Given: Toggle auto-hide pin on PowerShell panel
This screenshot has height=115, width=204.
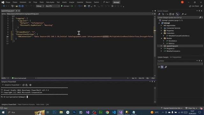Looking at the screenshot, I should click(x=152, y=82).
